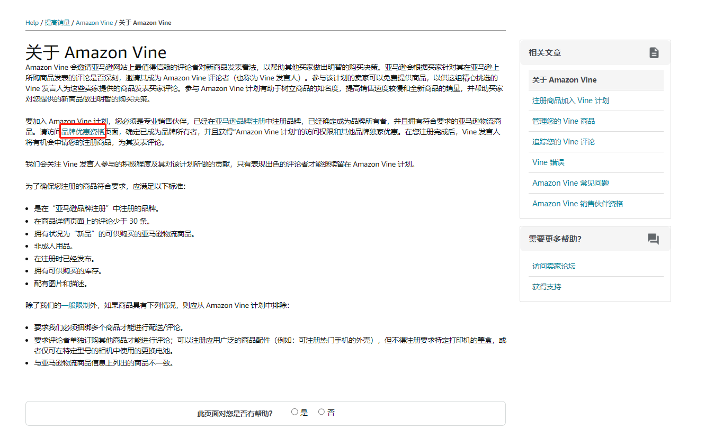The image size is (714, 438).
Task: Select 关于 Amazon Vine in related articles
Action: pos(596,80)
